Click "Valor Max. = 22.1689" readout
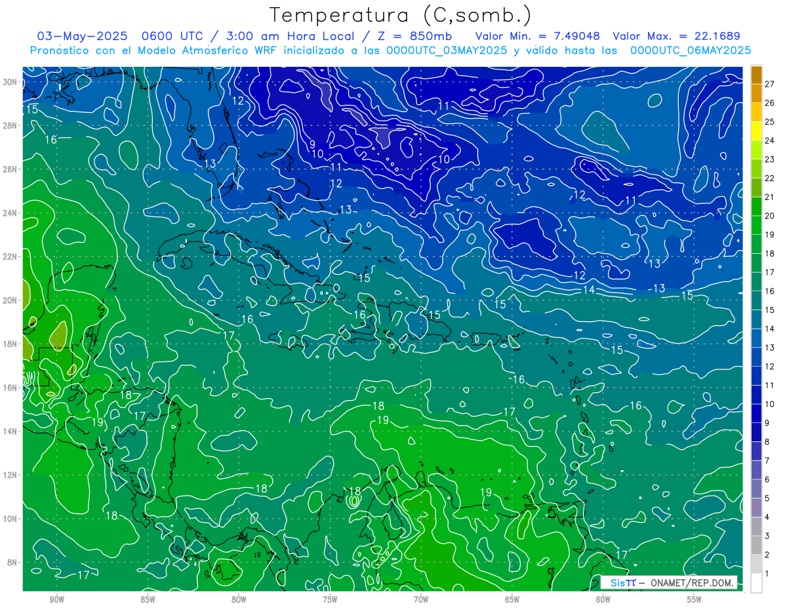The image size is (787, 608). pos(676,36)
